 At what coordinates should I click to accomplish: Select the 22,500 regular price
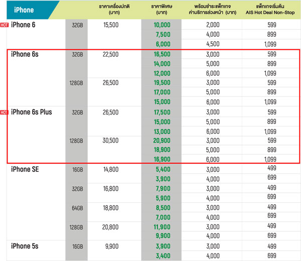tap(110, 54)
